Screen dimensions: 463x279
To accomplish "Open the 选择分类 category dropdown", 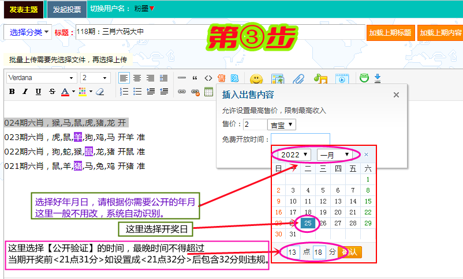I will pos(28,32).
